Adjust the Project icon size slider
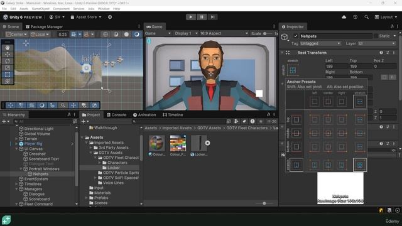 pos(264,203)
